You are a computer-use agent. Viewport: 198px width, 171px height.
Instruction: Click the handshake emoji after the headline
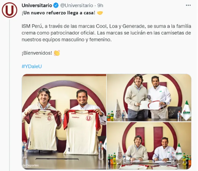100,13
